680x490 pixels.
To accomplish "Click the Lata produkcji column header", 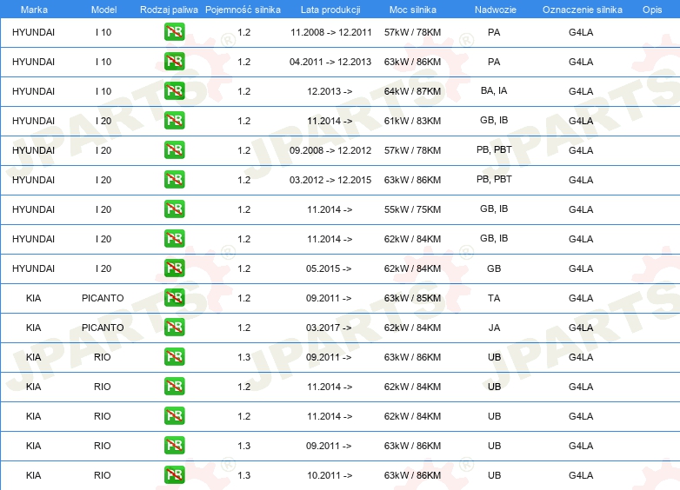I will click(x=330, y=10).
